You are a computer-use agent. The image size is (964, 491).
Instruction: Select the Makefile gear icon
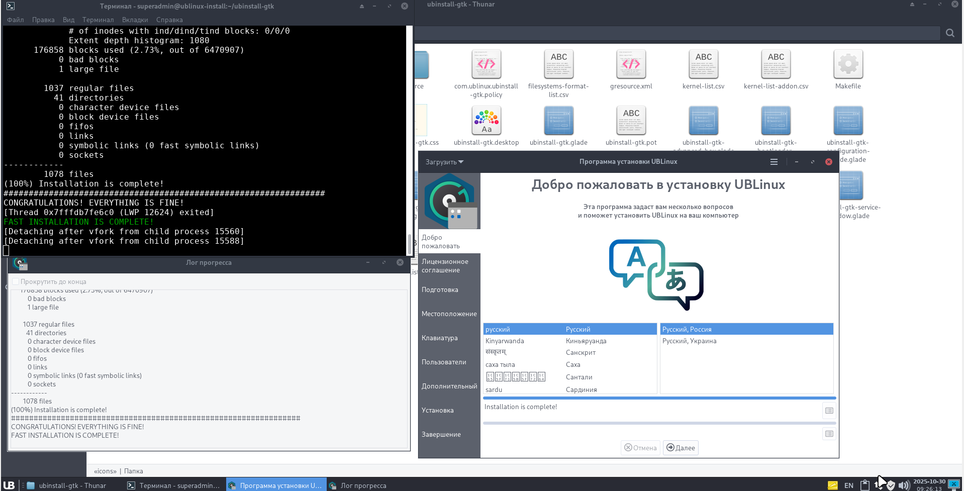[x=848, y=64]
